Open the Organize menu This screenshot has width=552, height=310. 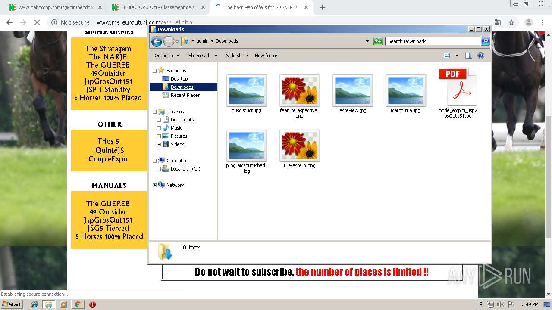166,56
